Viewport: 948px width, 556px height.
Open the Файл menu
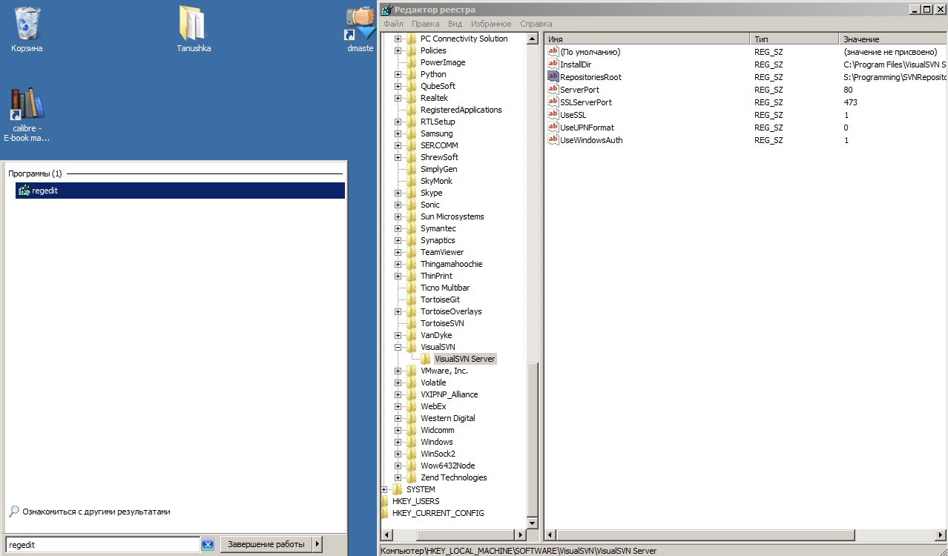click(393, 24)
